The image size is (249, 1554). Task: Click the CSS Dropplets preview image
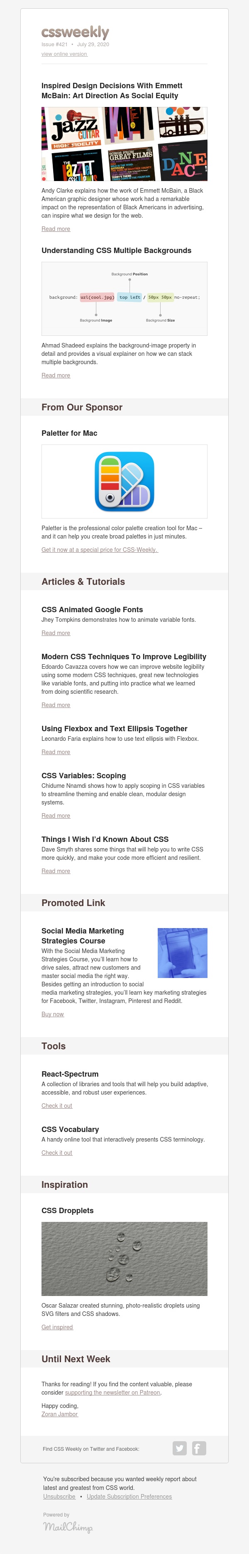click(124, 1259)
